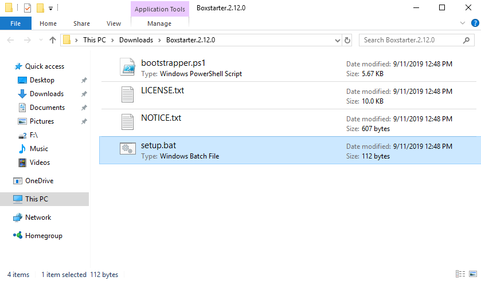Select the setup.bat batch file icon
Screen dimensions: 481x281
(128, 149)
